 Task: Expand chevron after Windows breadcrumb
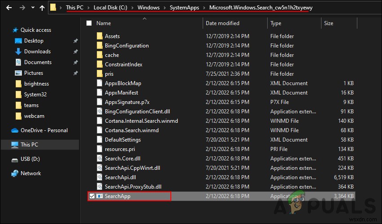pyautogui.click(x=165, y=8)
